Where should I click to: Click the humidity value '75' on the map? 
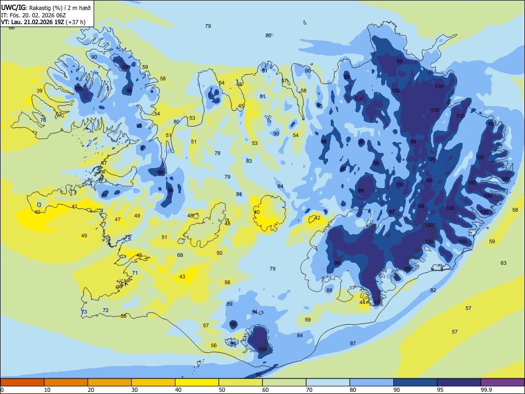click(128, 237)
